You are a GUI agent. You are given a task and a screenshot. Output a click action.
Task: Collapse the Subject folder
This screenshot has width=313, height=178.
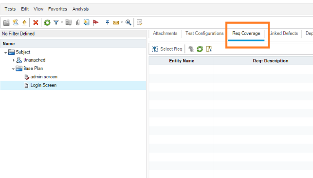pos(5,53)
